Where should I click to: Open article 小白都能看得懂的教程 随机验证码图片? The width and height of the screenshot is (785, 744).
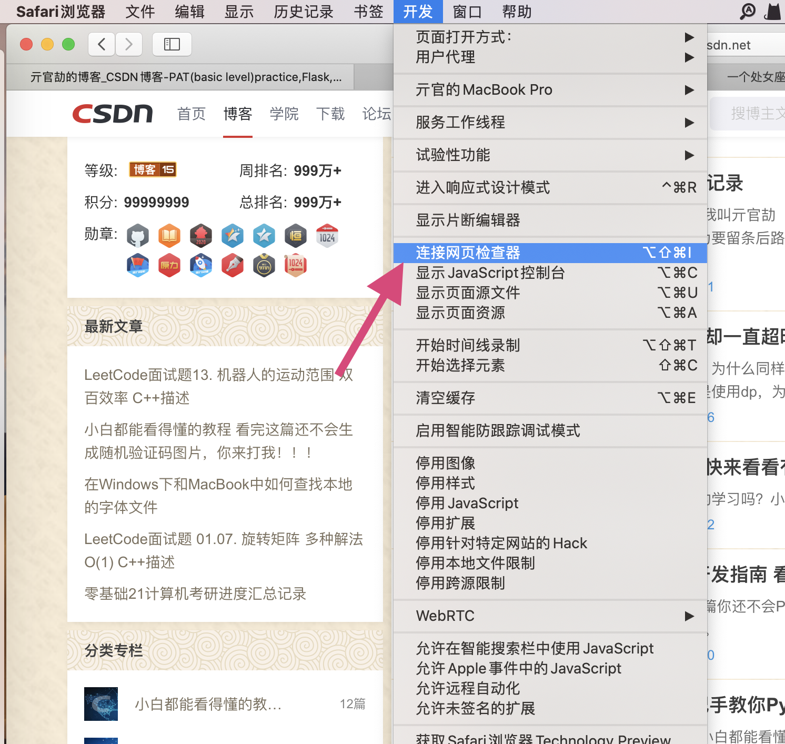(219, 441)
